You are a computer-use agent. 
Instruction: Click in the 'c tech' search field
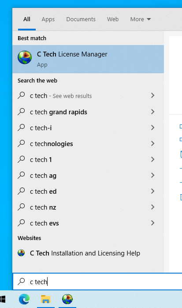97,282
